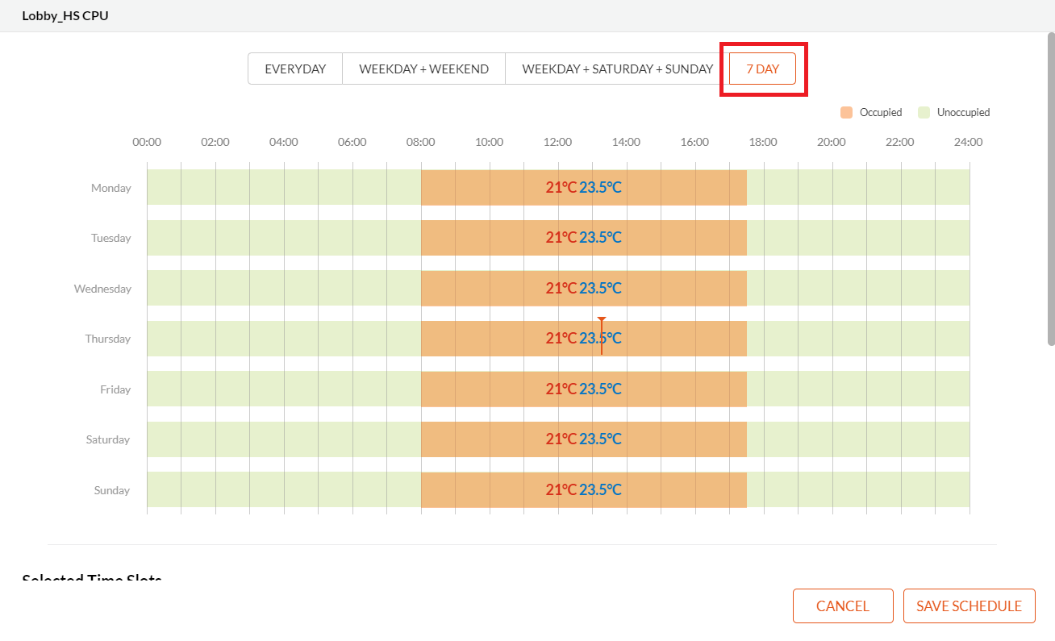Click Monday's unoccupied morning block

[284, 187]
